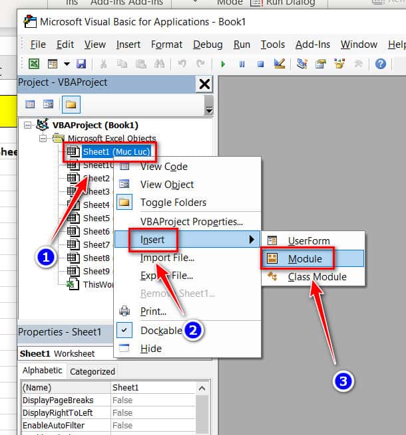Open the Debug menu
This screenshot has width=406, height=435.
(x=208, y=44)
